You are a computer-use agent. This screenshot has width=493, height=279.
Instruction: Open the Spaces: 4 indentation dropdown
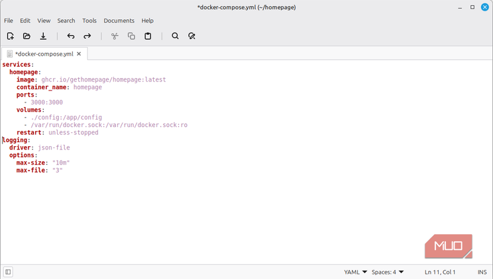pyautogui.click(x=388, y=272)
